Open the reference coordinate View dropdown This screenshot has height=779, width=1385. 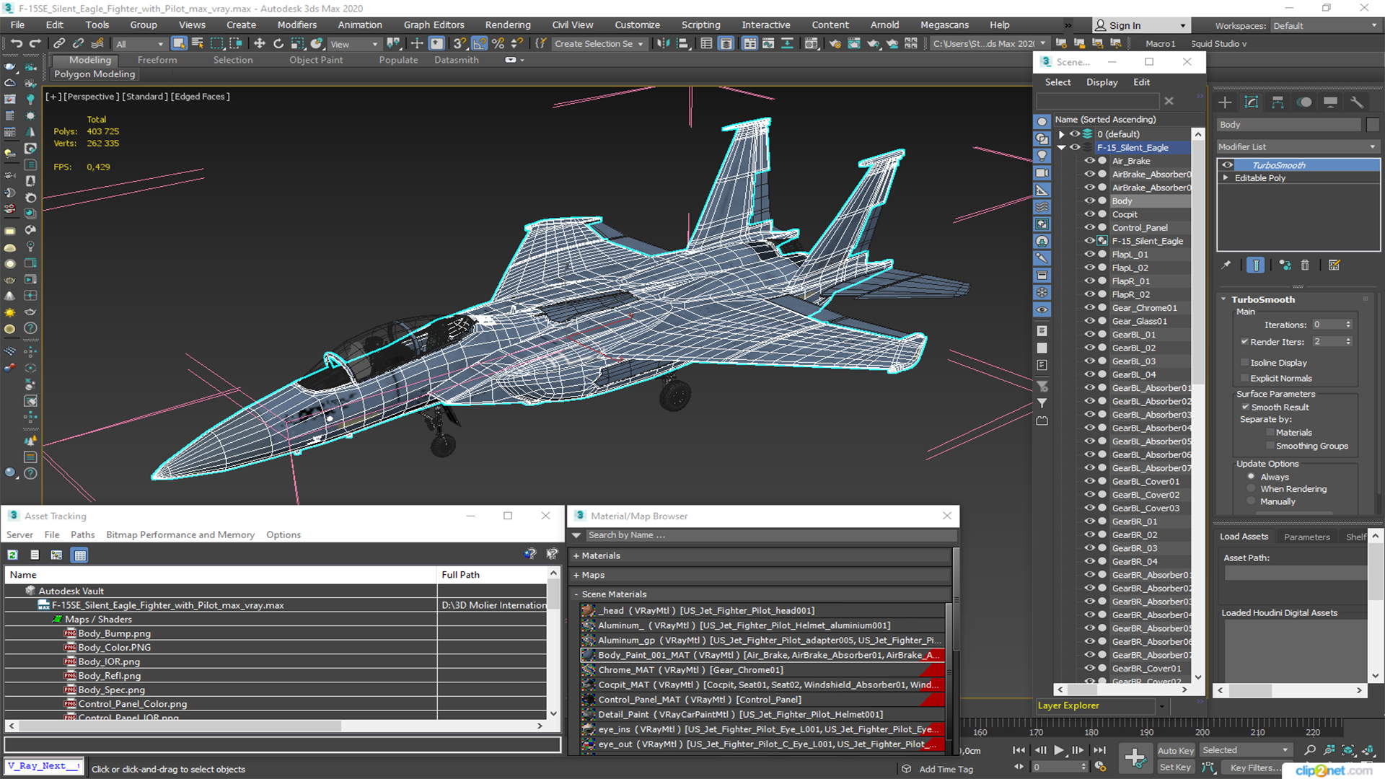click(x=353, y=44)
